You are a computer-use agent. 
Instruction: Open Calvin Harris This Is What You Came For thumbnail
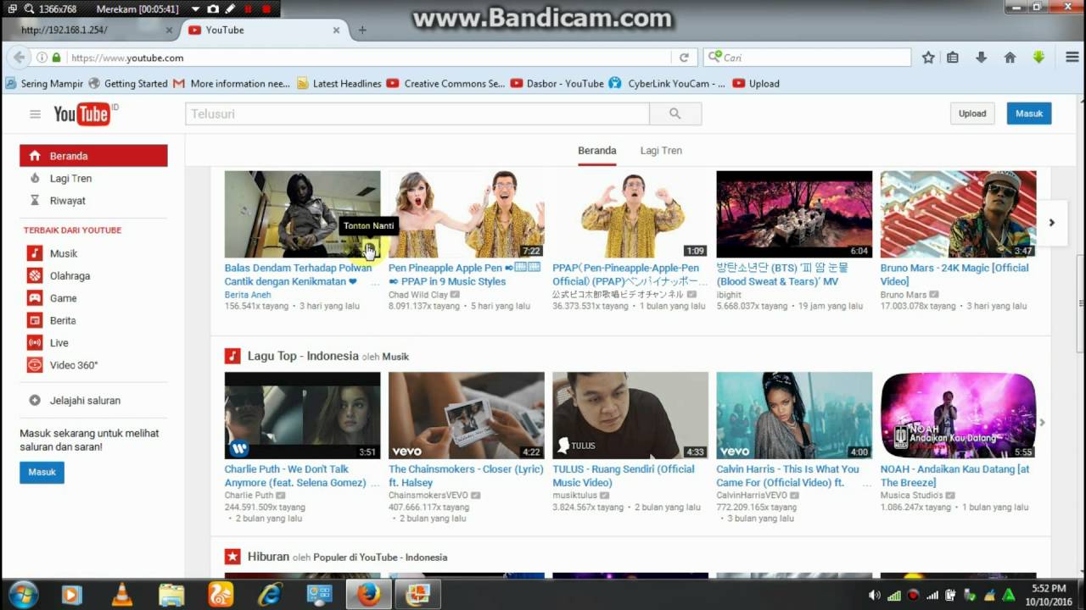click(x=794, y=416)
